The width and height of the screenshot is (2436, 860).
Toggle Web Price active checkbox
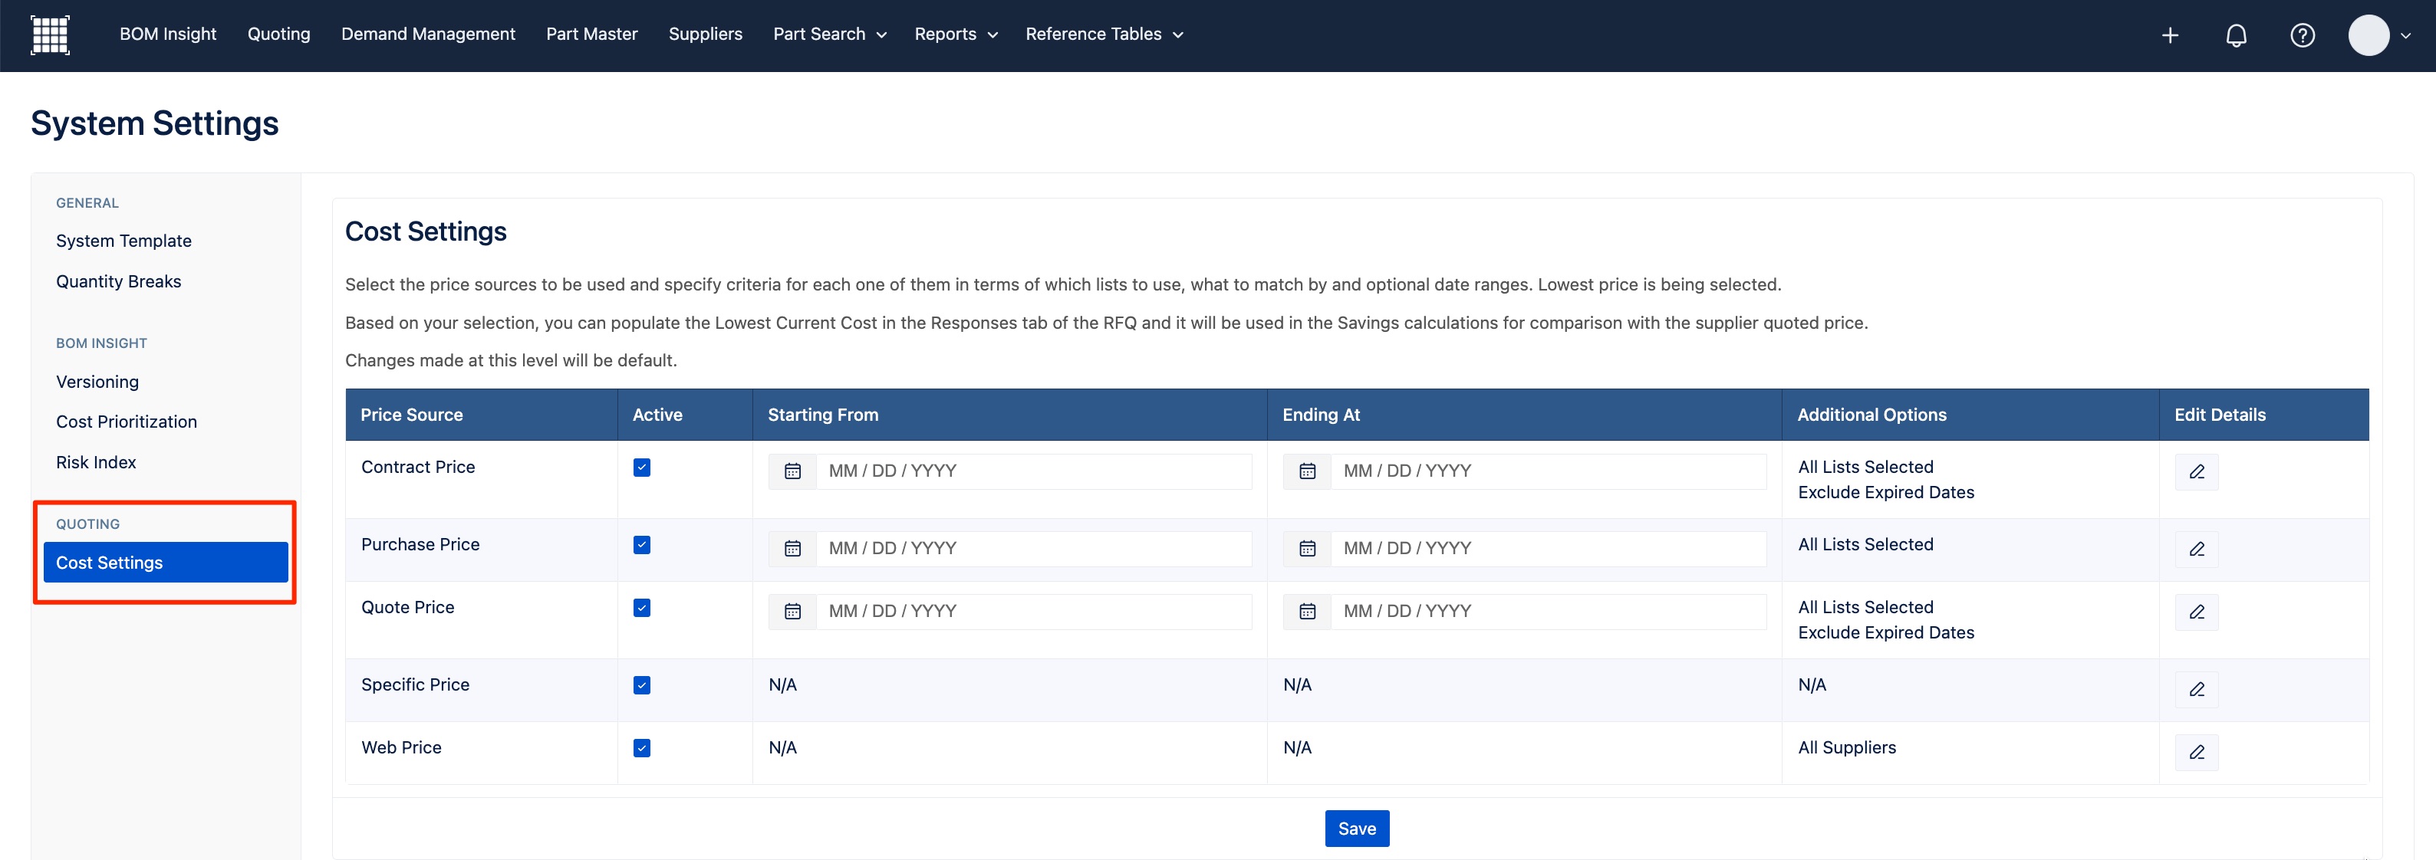(642, 749)
